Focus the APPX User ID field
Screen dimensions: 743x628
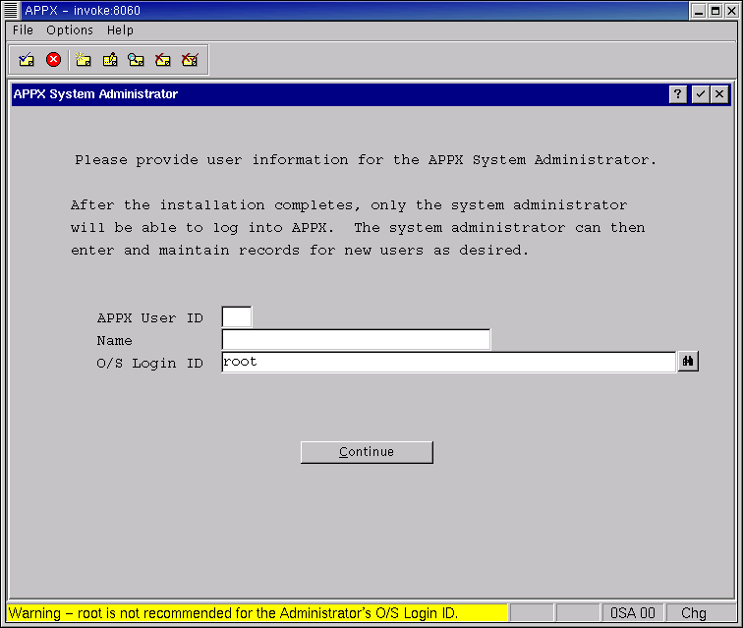tap(237, 316)
